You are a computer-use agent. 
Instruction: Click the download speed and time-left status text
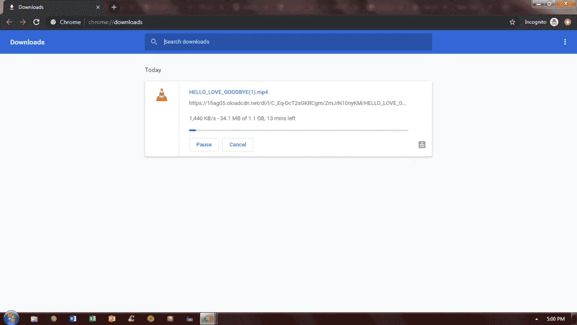pos(242,118)
